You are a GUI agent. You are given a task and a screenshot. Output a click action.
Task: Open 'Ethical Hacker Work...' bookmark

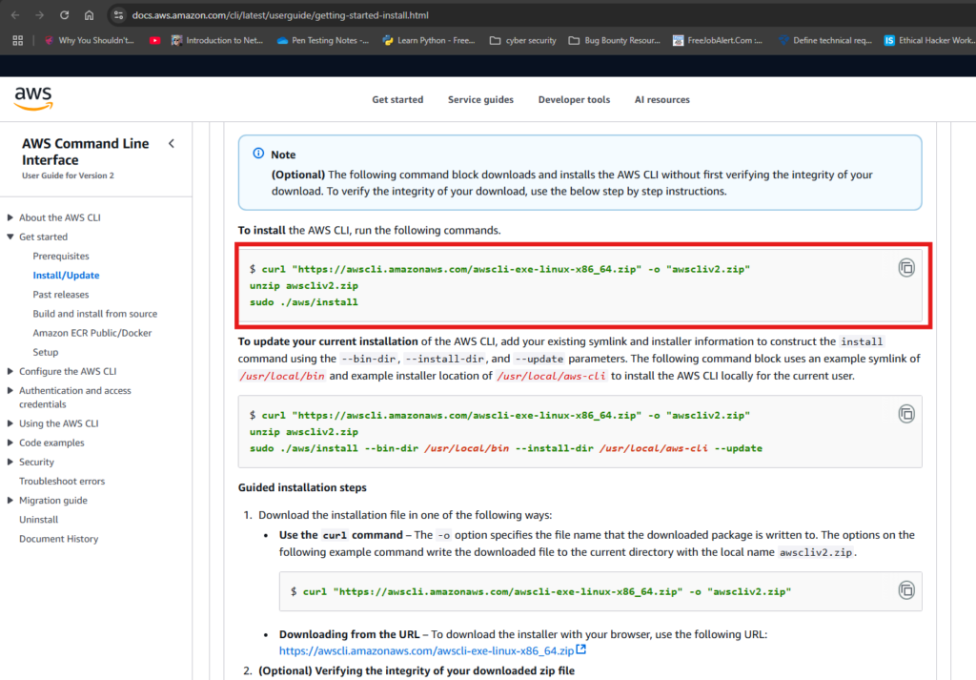click(x=929, y=40)
